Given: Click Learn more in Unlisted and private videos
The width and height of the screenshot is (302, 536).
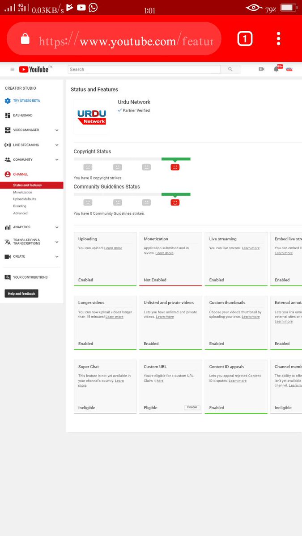Looking at the screenshot, I should pos(165,317).
